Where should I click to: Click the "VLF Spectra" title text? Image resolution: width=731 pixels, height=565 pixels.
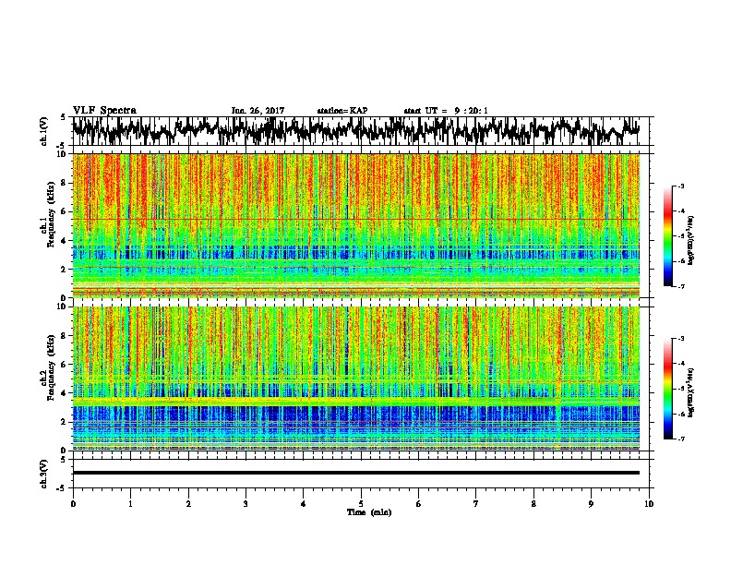104,111
